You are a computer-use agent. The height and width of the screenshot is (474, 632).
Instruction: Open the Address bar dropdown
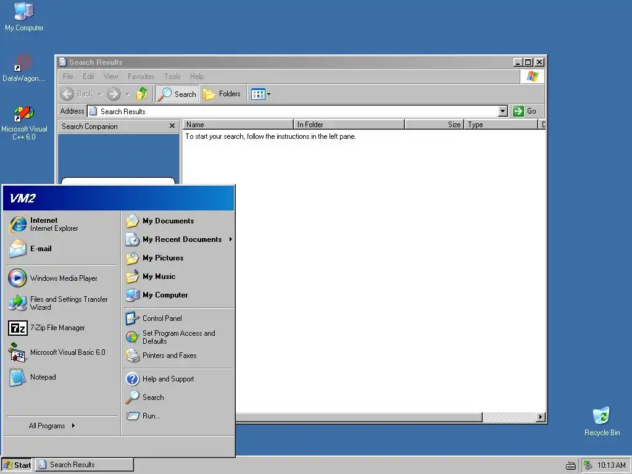point(502,111)
